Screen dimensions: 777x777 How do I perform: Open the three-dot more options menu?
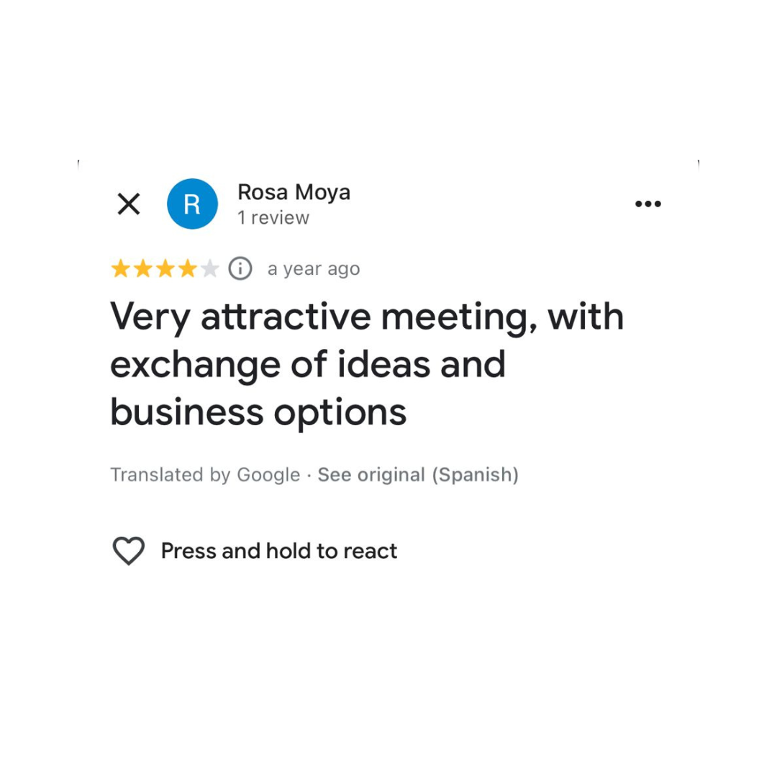point(647,204)
